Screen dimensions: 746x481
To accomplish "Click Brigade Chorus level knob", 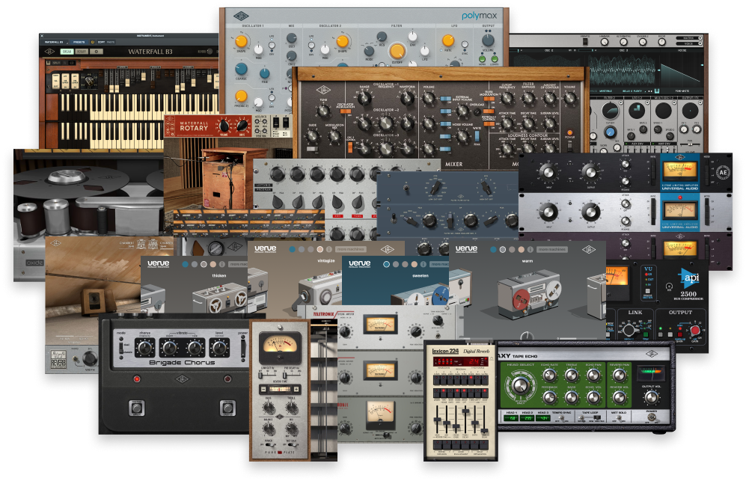I will coord(218,349).
